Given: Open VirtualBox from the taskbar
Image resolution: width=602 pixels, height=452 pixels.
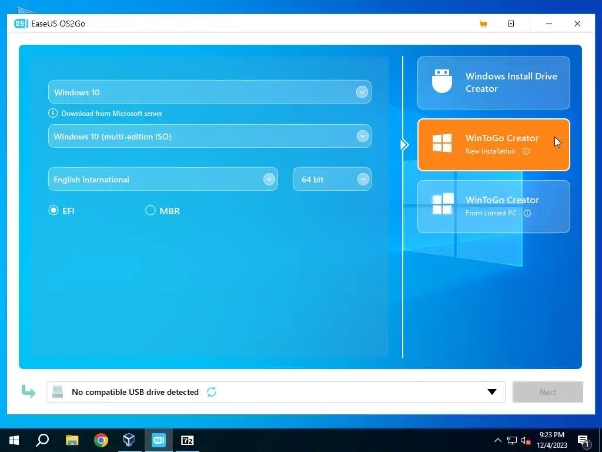Looking at the screenshot, I should click(x=129, y=440).
